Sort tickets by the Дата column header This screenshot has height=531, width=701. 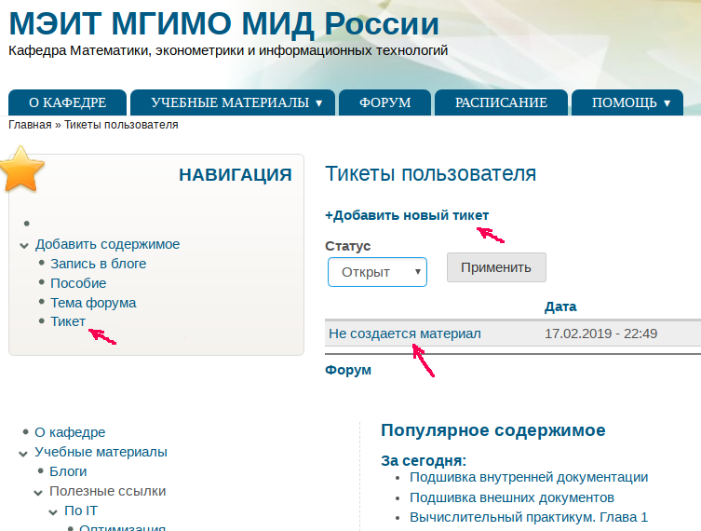click(x=560, y=306)
